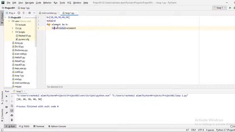
Task: Hide the Project panel with the minus icon
Action: pos(34,13)
